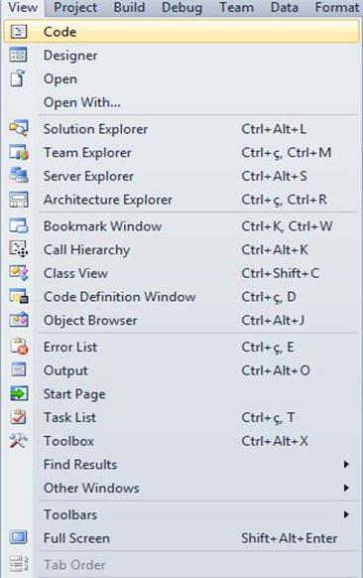The width and height of the screenshot is (363, 578).
Task: Choose the Output menu entry
Action: [x=181, y=370]
